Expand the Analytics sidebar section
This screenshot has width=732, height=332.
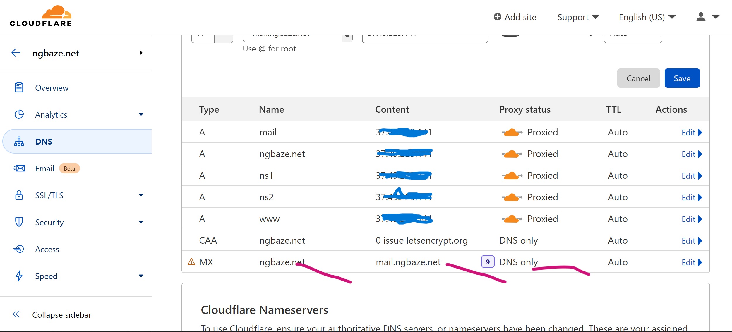tap(141, 114)
